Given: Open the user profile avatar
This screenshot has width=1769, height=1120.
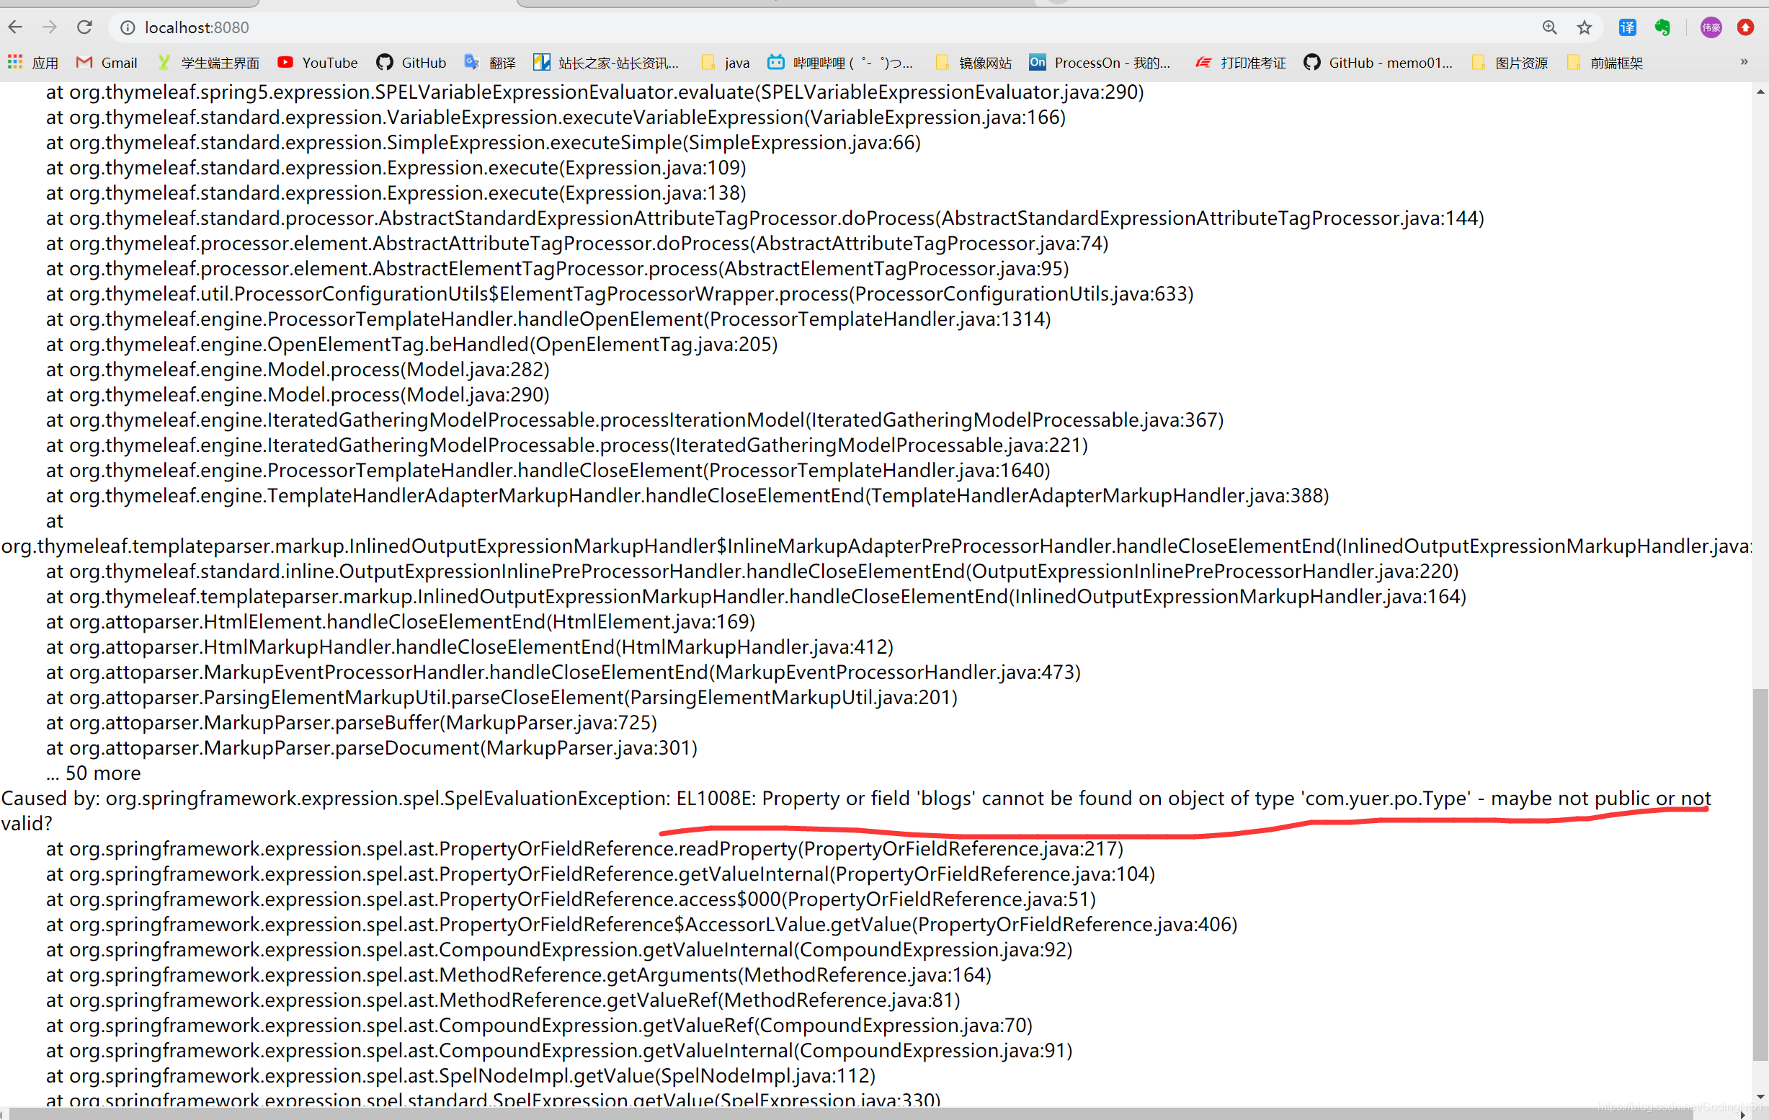Looking at the screenshot, I should point(1711,27).
